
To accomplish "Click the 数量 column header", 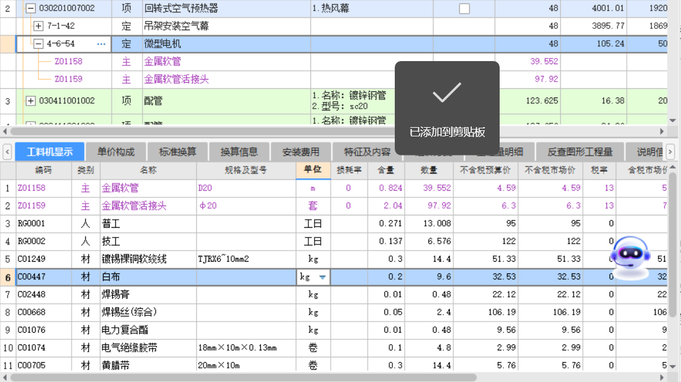I will point(429,170).
